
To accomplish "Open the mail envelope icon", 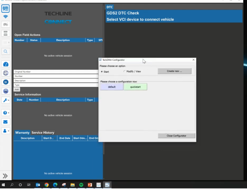I will [x=6, y=122].
